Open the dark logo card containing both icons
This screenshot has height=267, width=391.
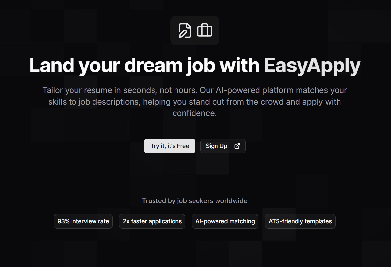[195, 30]
